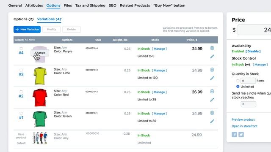Click the Modify button
Viewport: 271px width, 152px height.
click(x=52, y=29)
